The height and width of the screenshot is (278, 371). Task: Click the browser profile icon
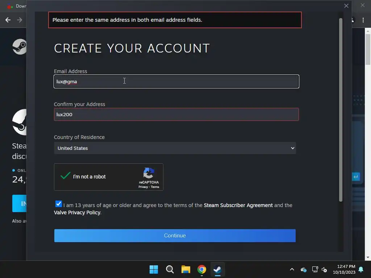(x=352, y=20)
